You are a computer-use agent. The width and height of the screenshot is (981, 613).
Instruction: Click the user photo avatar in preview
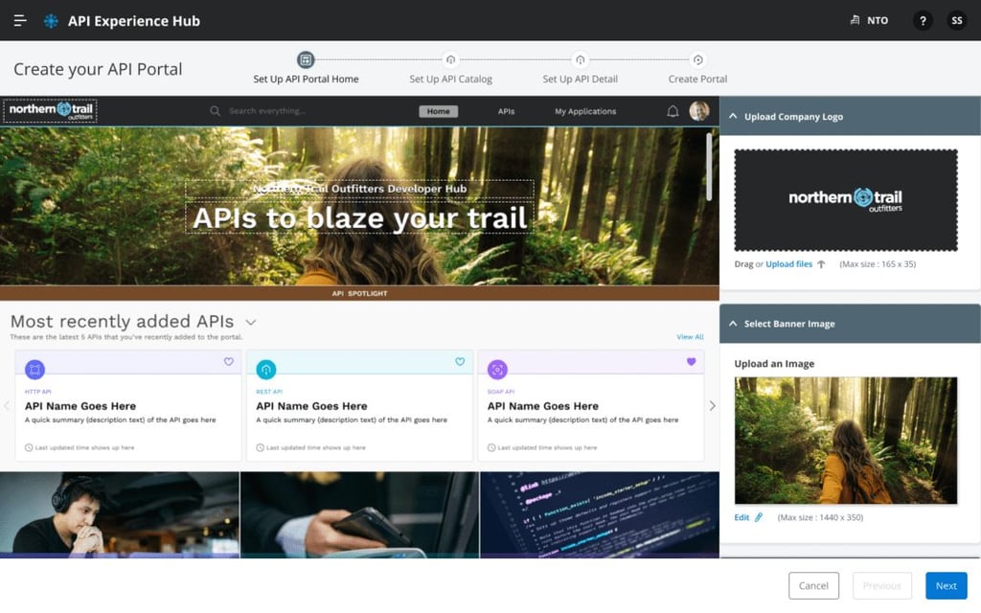click(698, 111)
